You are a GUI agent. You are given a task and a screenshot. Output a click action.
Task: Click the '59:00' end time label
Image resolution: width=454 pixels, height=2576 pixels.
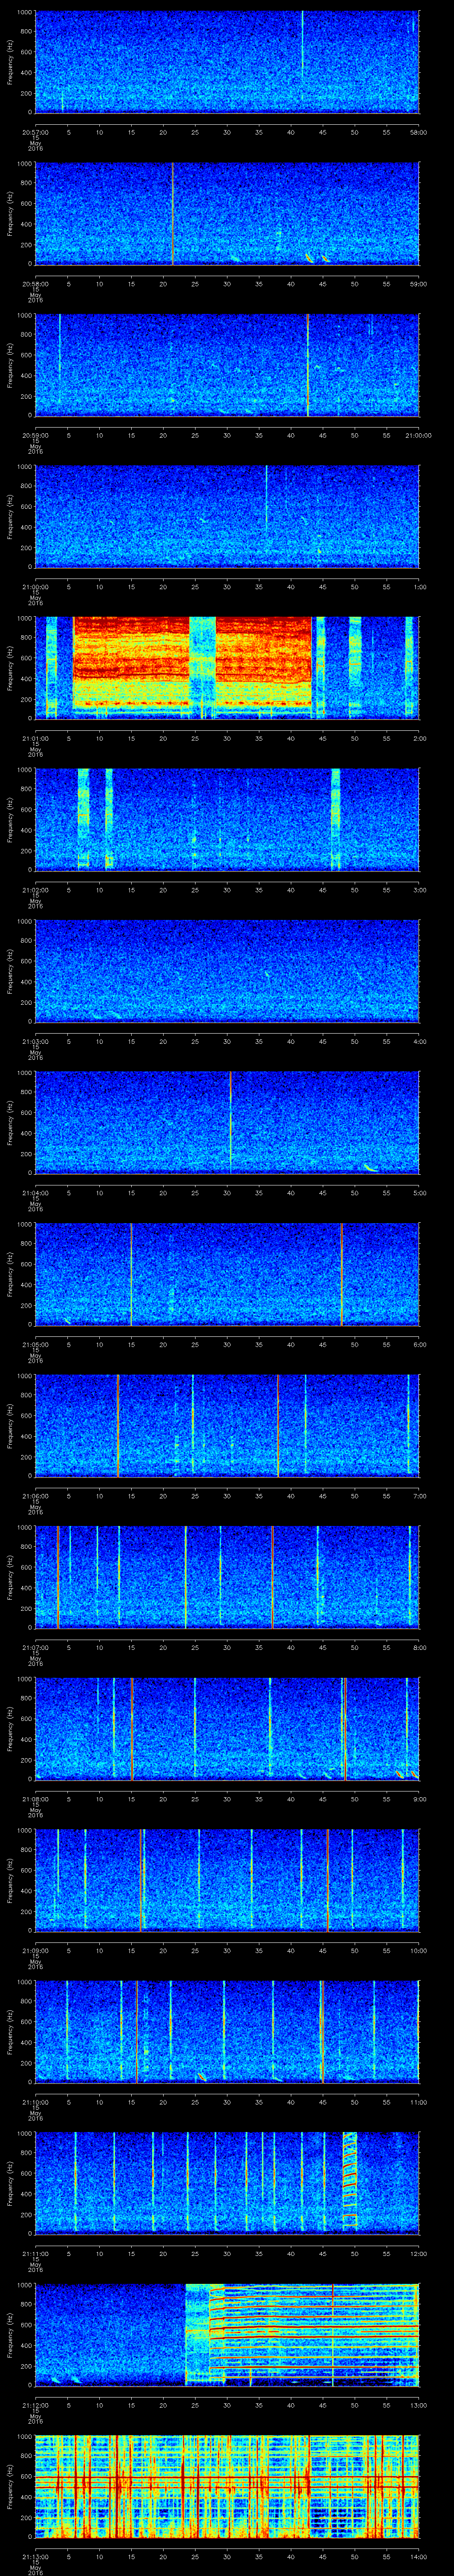click(x=419, y=284)
